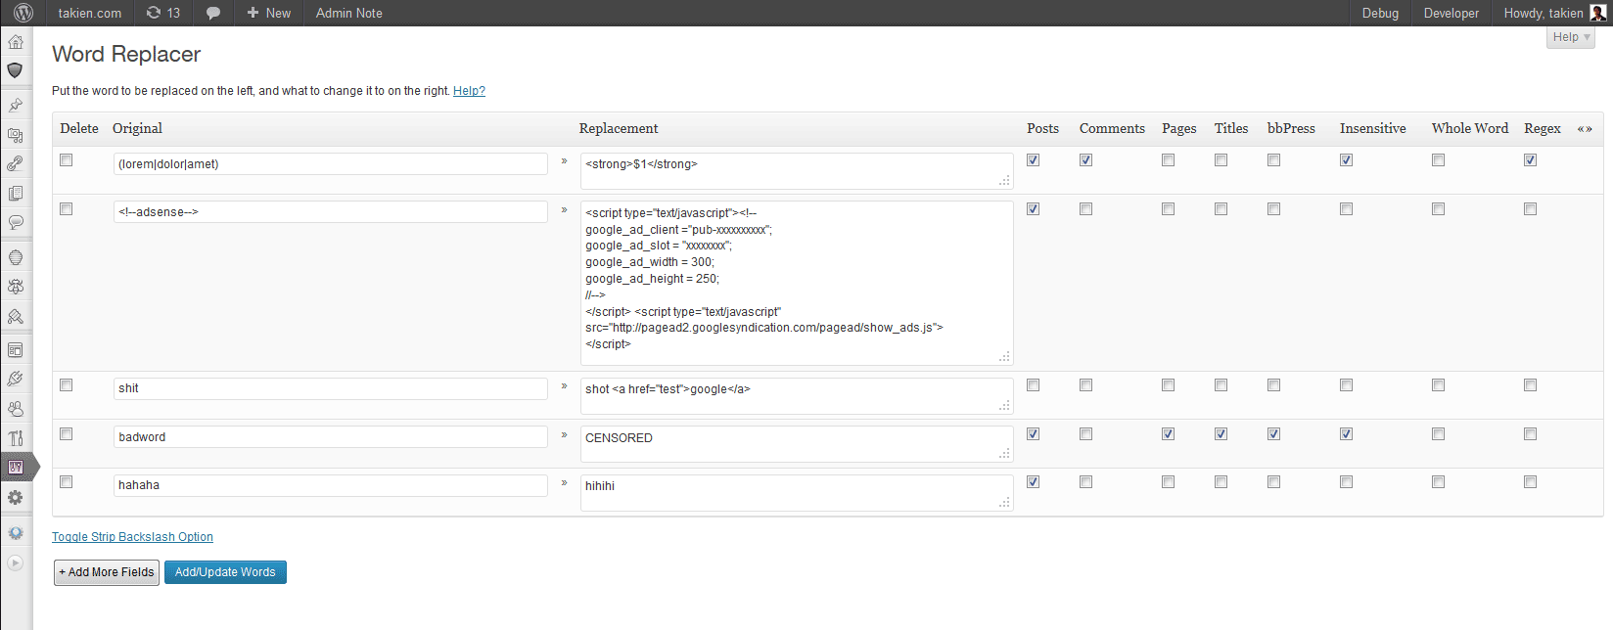Open Plugins sidebar plug icon
This screenshot has width=1613, height=630.
pos(16,379)
